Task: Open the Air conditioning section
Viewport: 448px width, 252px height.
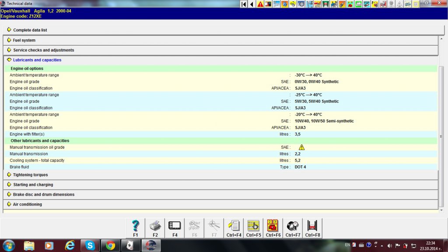Action: tap(27, 204)
